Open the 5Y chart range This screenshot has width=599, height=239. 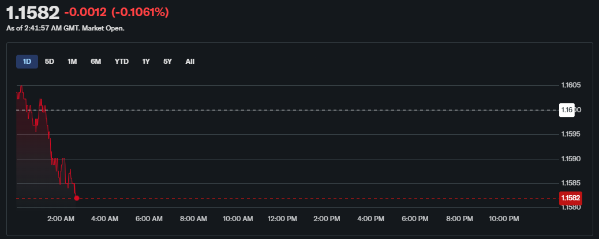click(x=167, y=62)
